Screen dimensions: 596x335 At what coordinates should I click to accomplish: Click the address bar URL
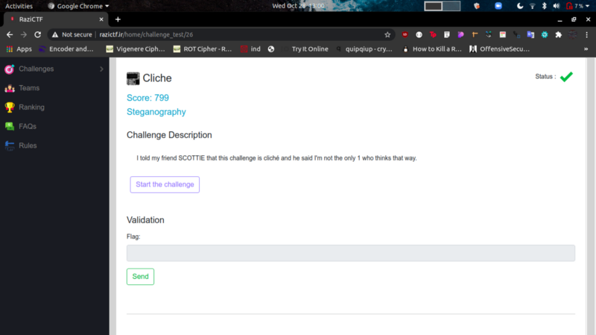146,34
